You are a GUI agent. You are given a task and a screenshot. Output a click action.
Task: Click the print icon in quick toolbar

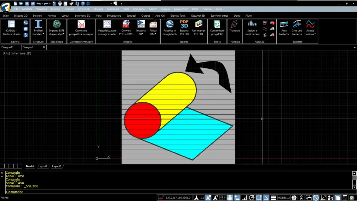(60, 4)
